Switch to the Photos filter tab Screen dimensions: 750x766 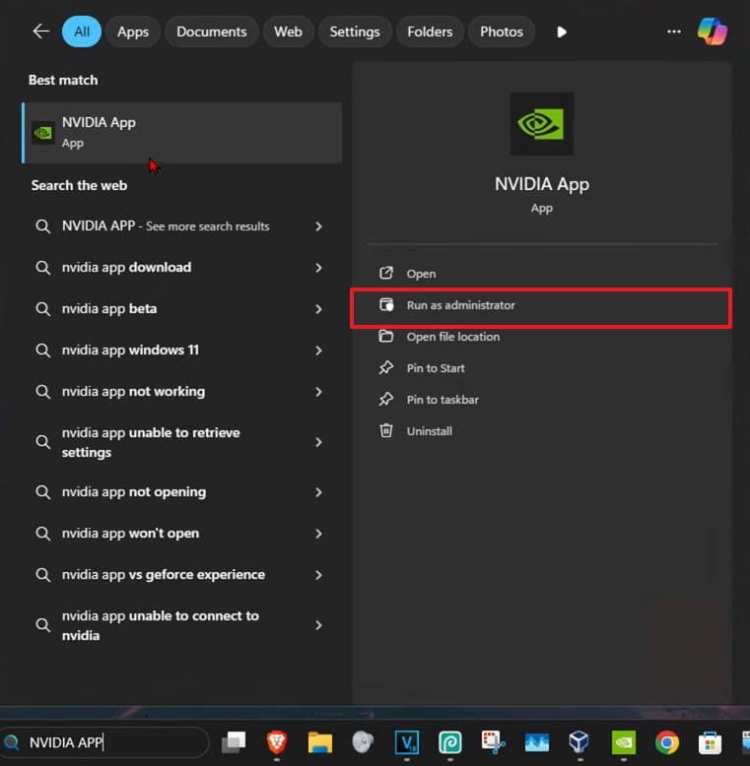(501, 32)
